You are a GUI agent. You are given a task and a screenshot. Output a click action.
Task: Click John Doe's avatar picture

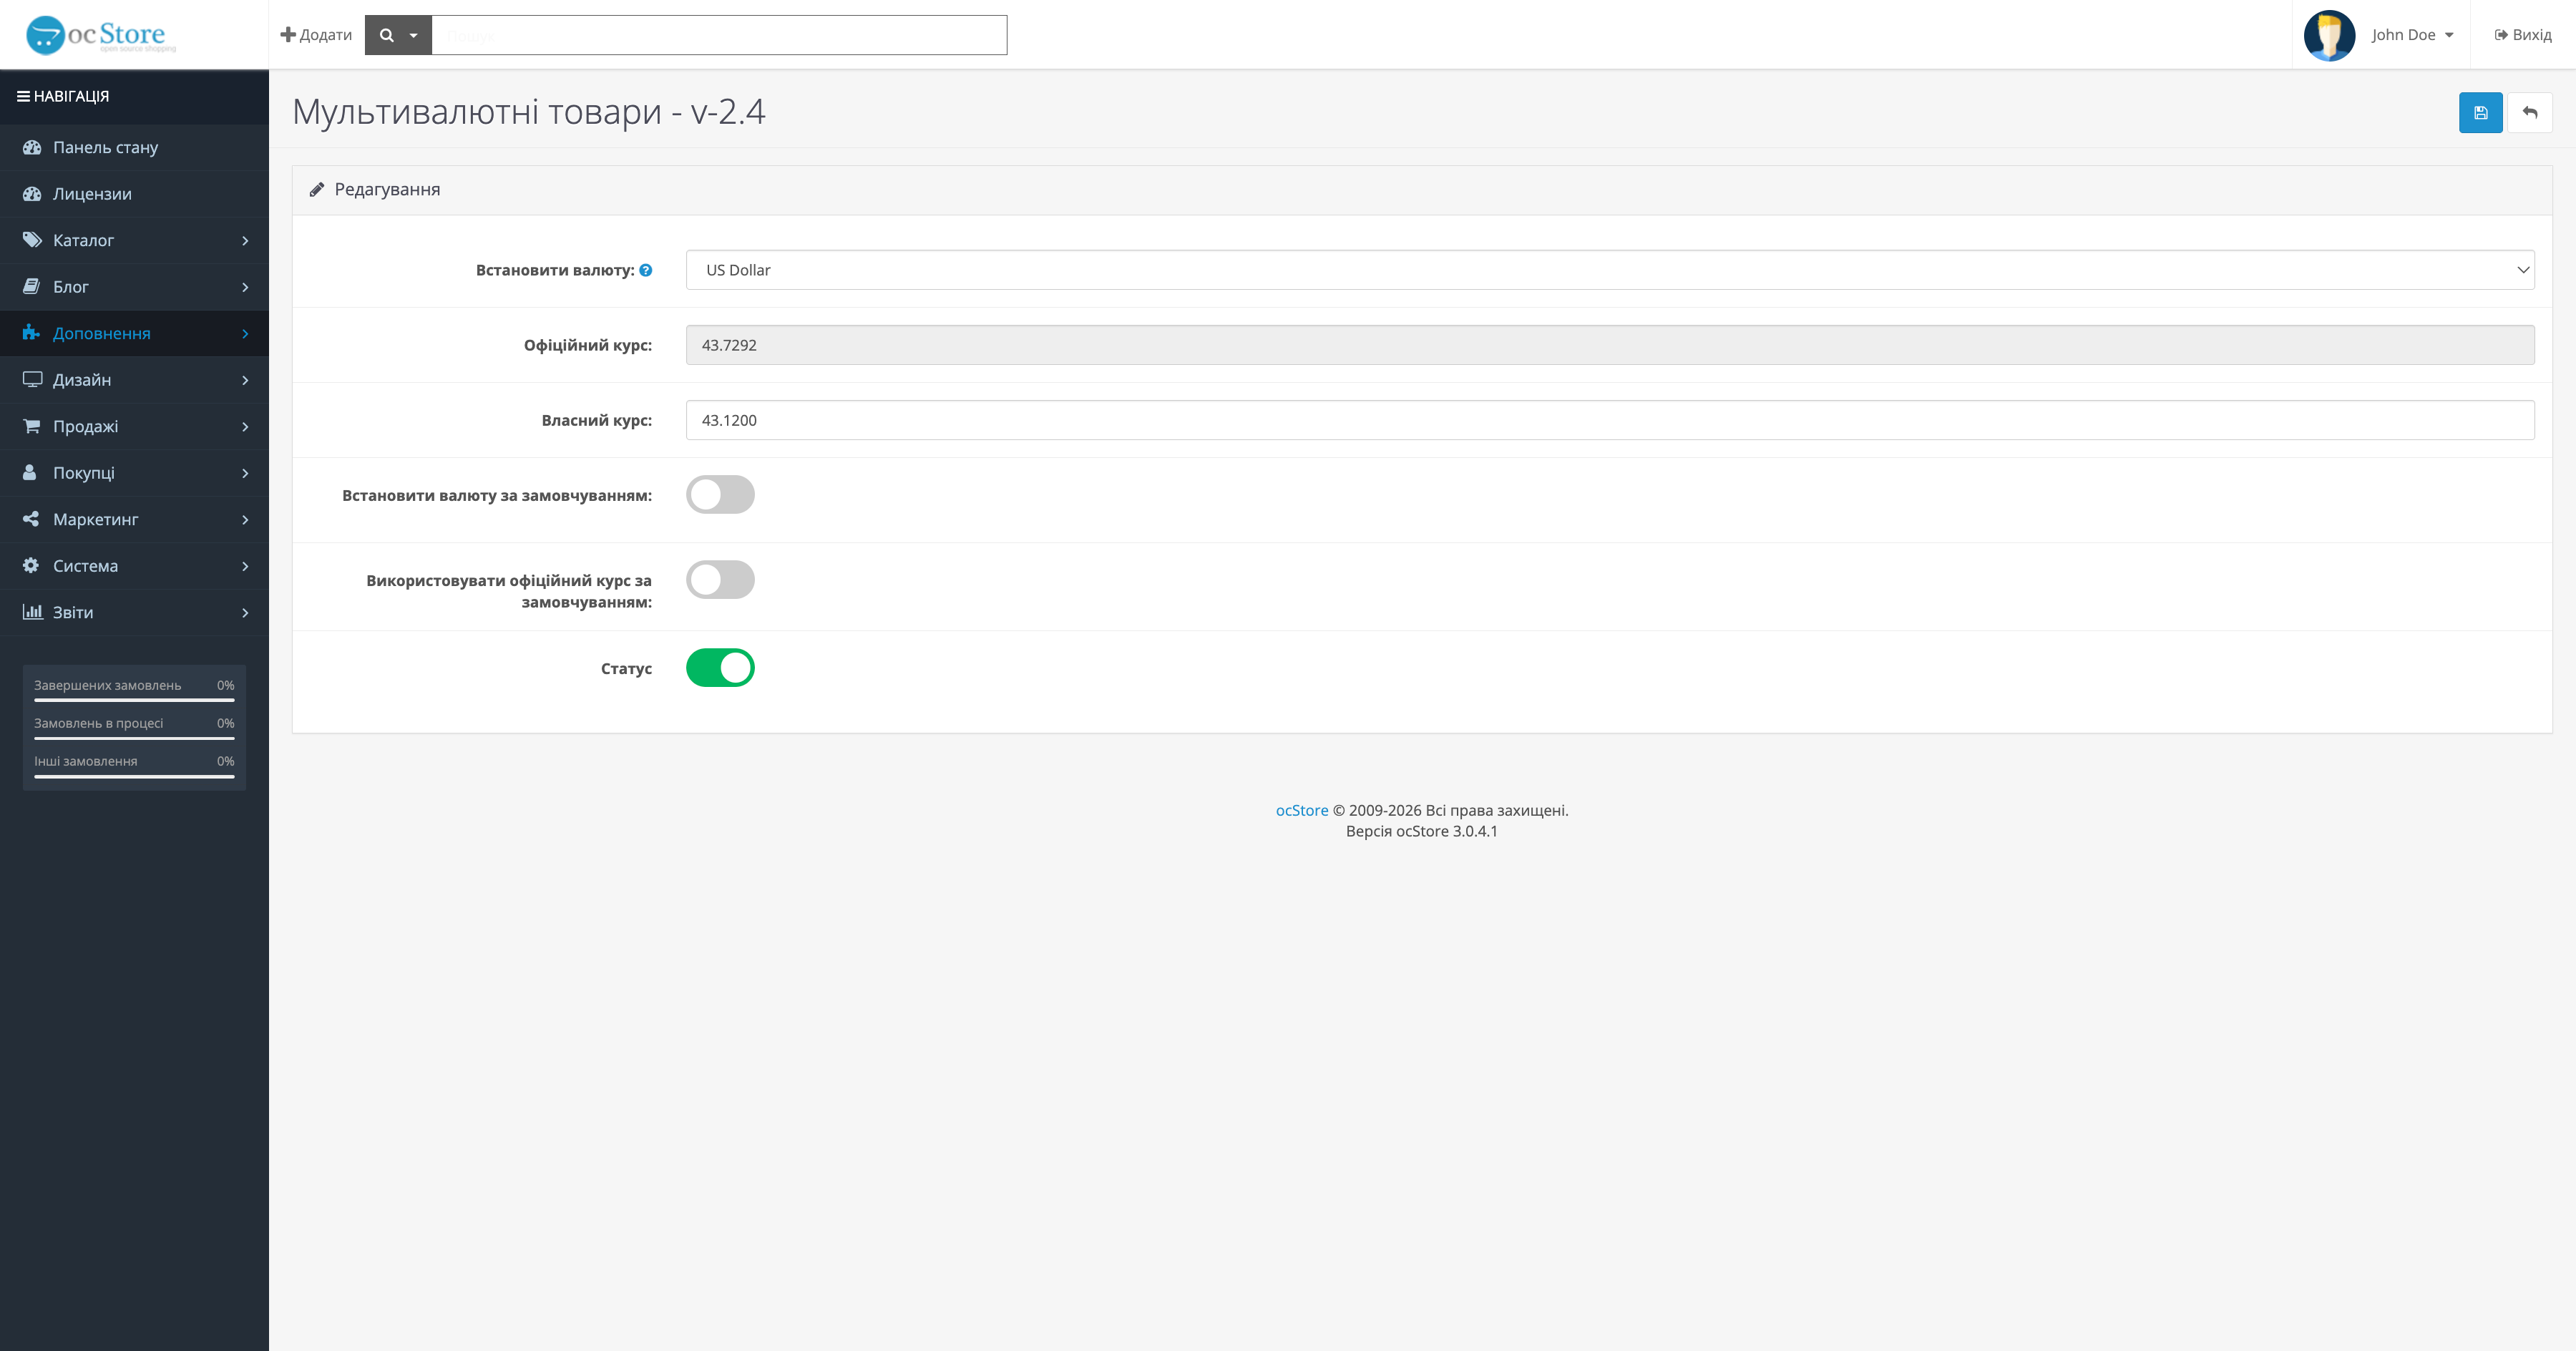[x=2329, y=35]
